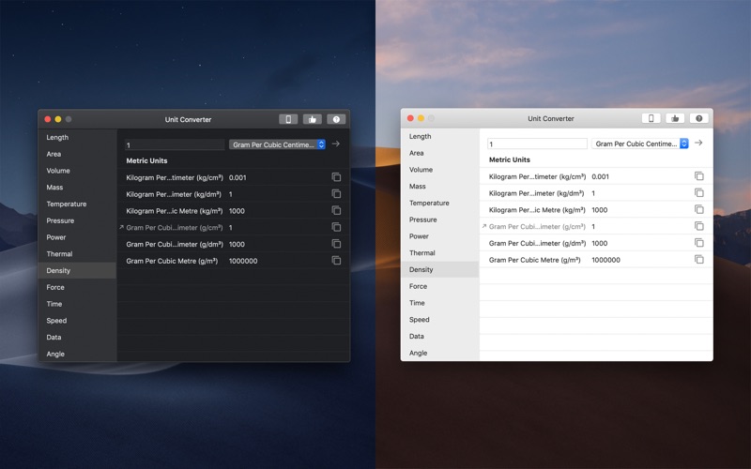The height and width of the screenshot is (469, 751).
Task: Select Pressure category in dark window
Action: click(77, 220)
